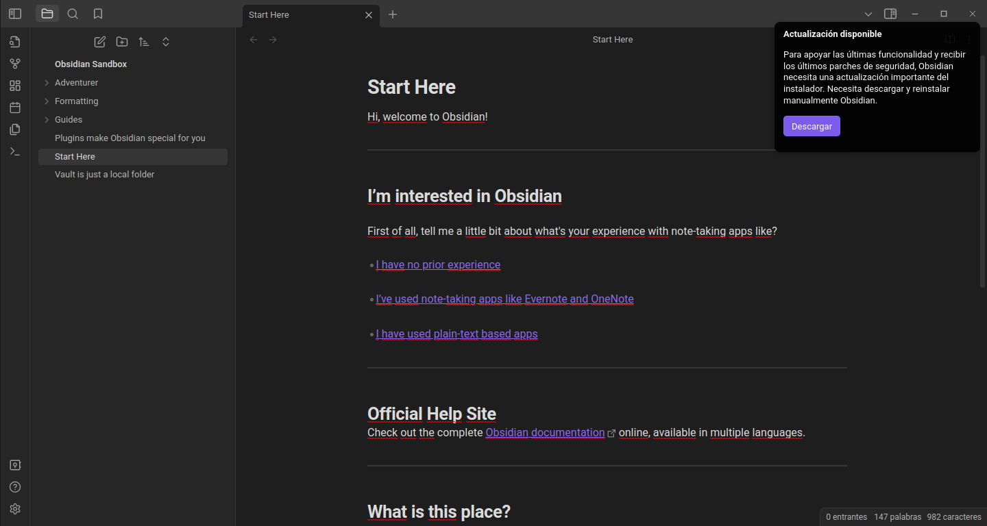
Task: Click the 0 entrantes status bar item
Action: point(846,517)
